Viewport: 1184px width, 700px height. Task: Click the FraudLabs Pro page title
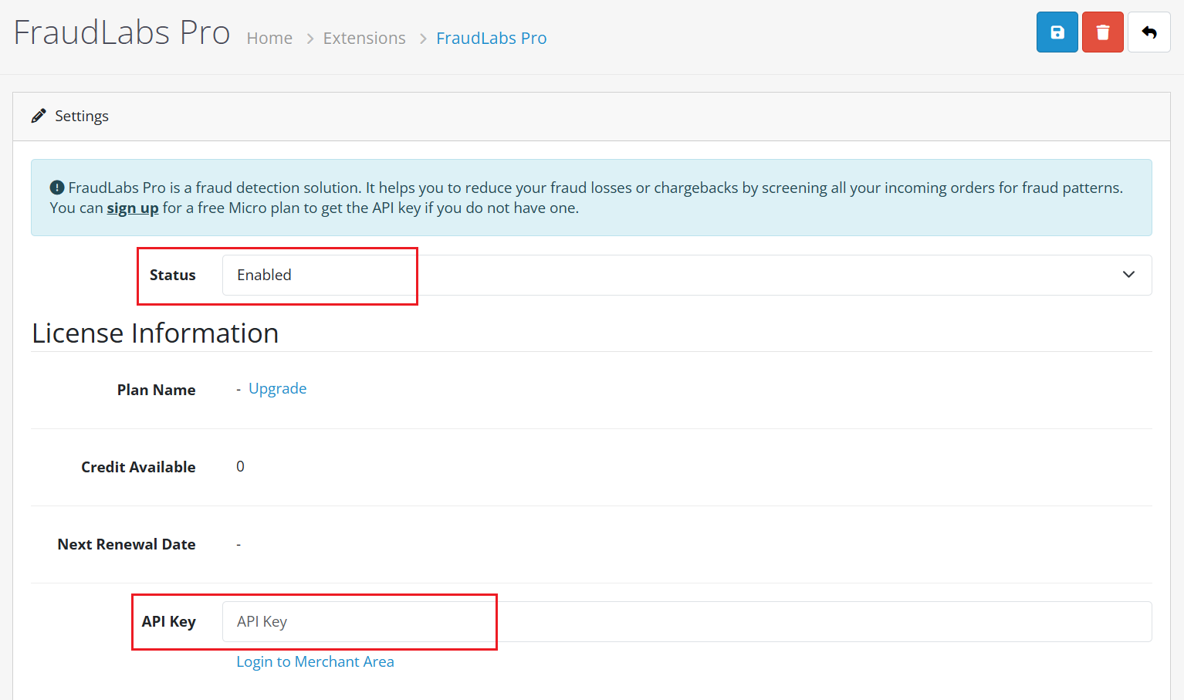(x=121, y=32)
